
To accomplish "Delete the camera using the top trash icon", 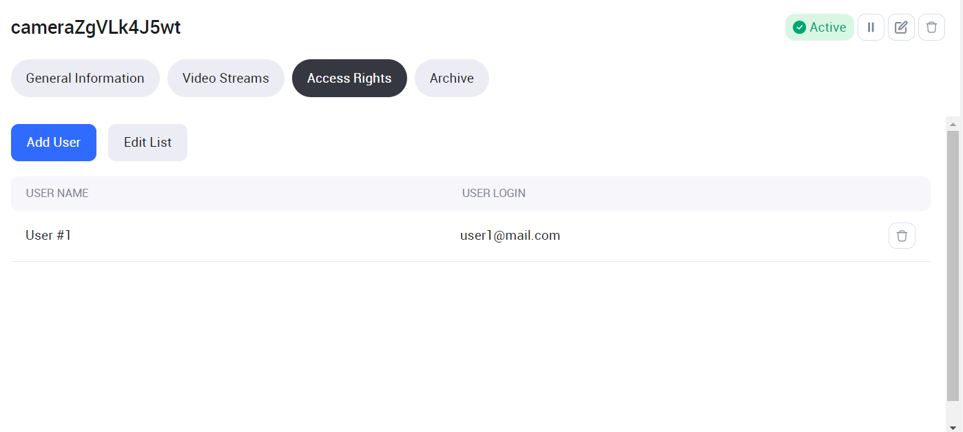I will [931, 28].
